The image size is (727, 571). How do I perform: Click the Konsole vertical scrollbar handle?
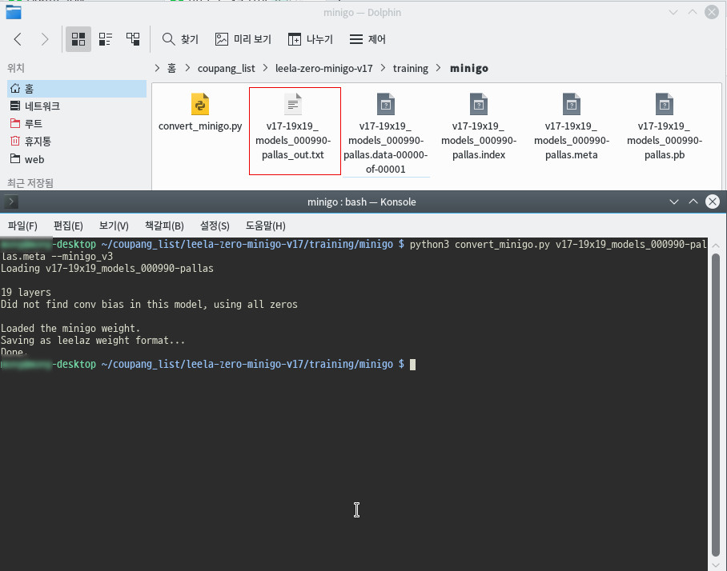click(716, 405)
